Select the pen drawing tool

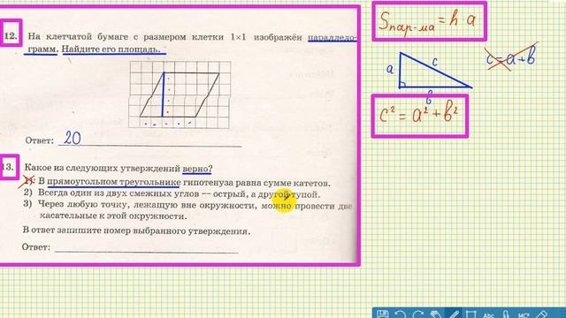coord(454,314)
